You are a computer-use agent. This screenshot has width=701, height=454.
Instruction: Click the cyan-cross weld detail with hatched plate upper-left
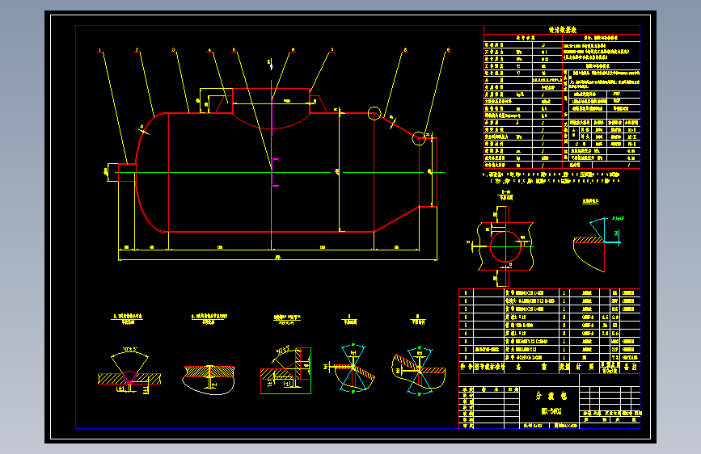pos(419,371)
